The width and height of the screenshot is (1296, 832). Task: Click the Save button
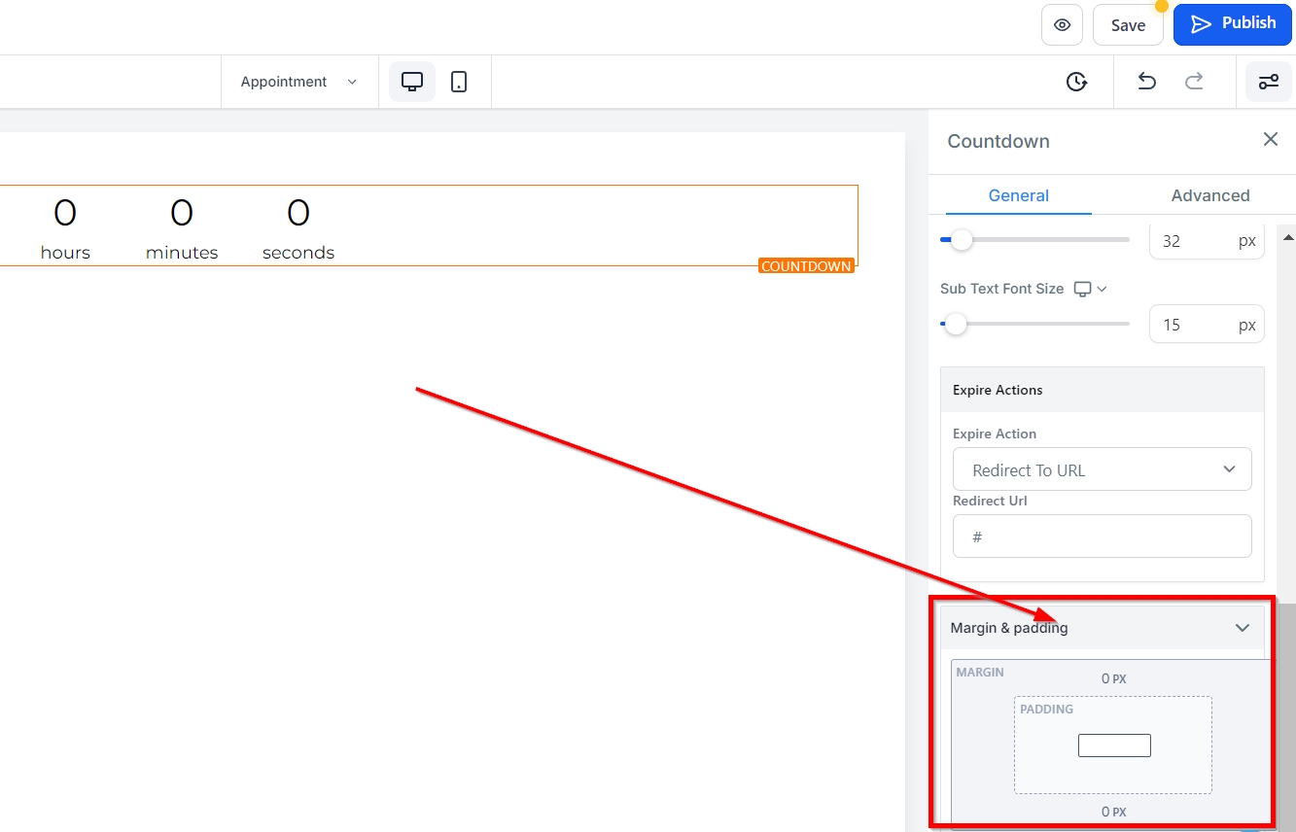pos(1128,25)
